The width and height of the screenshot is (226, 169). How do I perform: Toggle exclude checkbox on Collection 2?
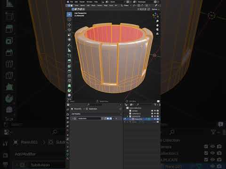152,114
